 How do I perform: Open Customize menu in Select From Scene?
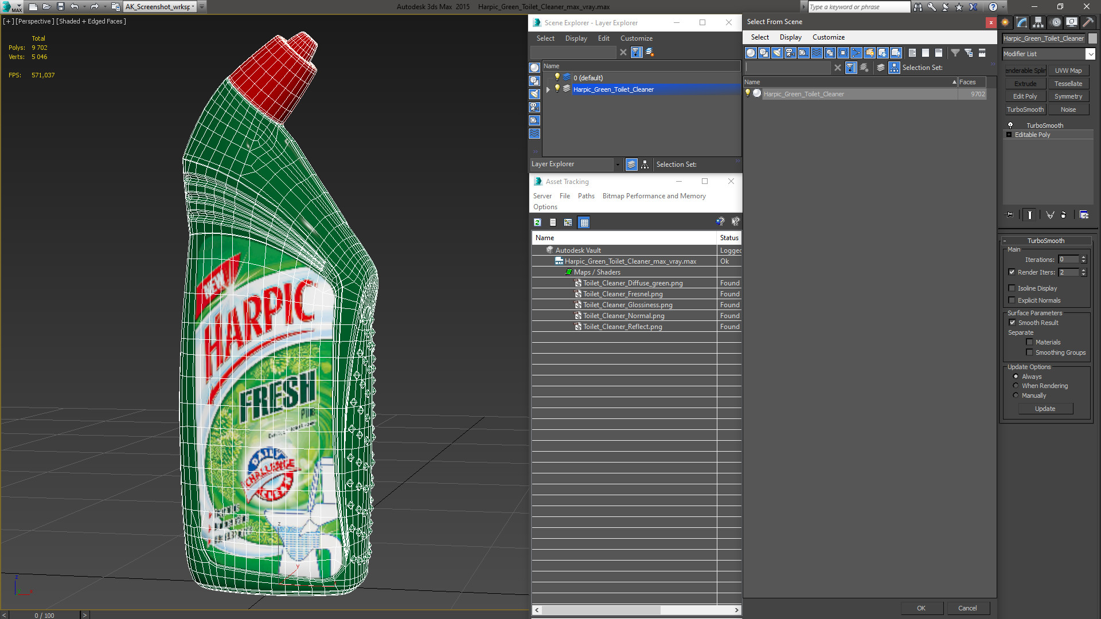[x=828, y=37]
